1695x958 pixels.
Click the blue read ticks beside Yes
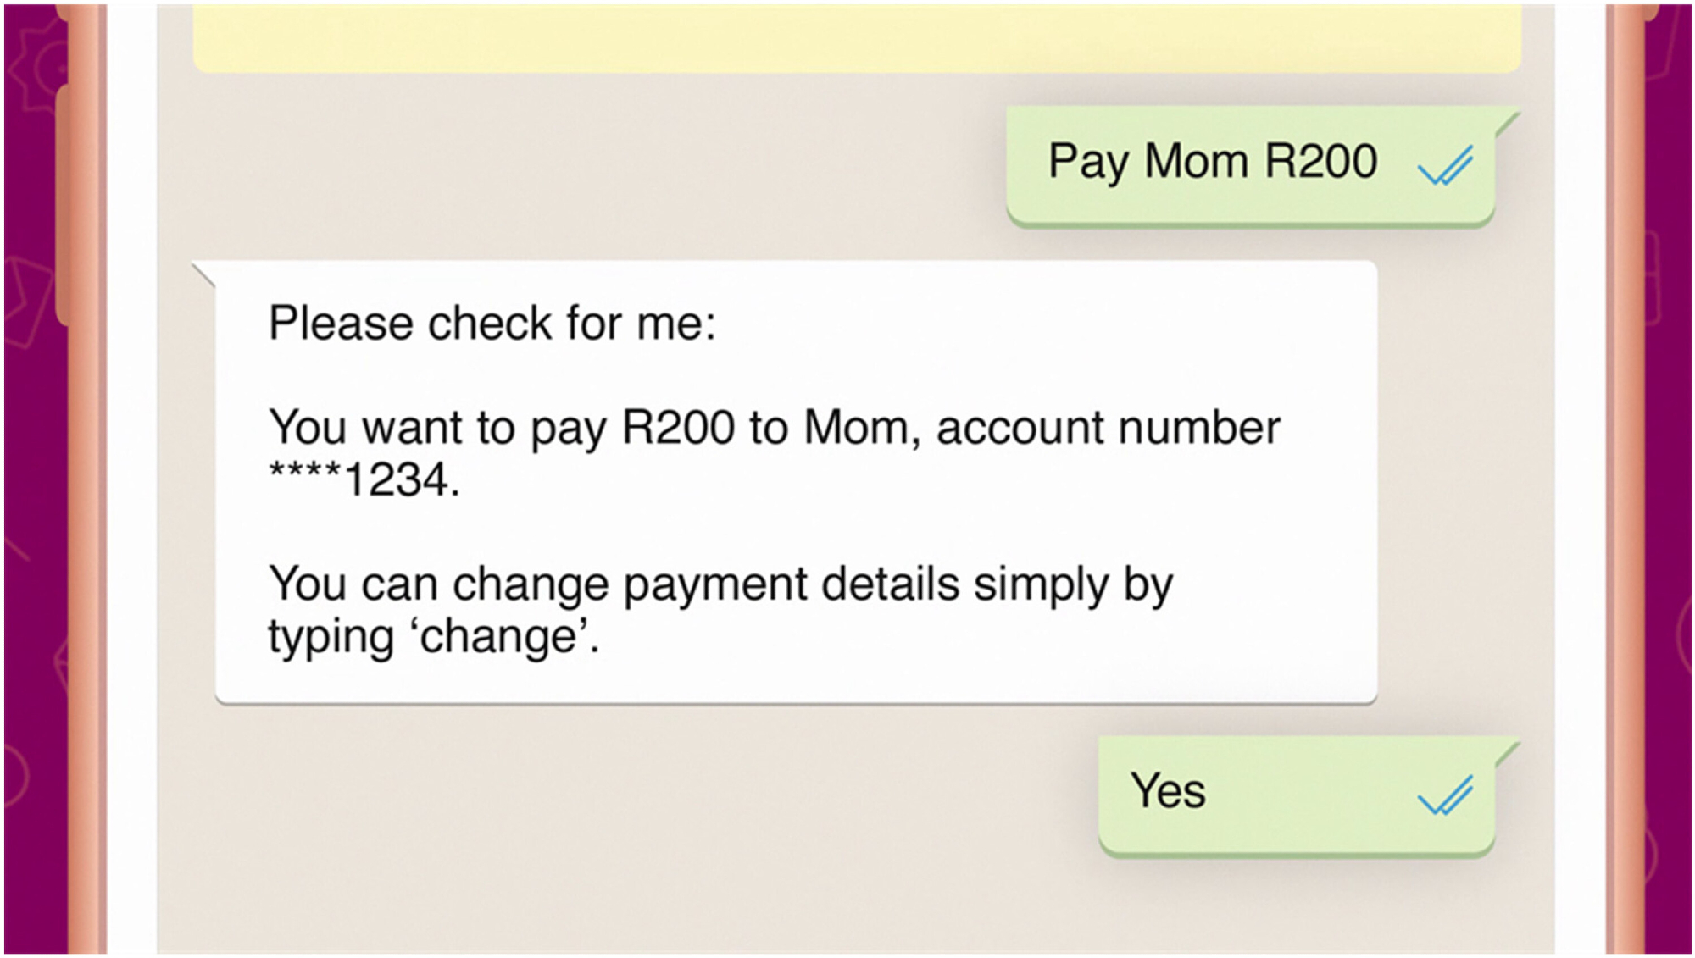(x=1446, y=795)
